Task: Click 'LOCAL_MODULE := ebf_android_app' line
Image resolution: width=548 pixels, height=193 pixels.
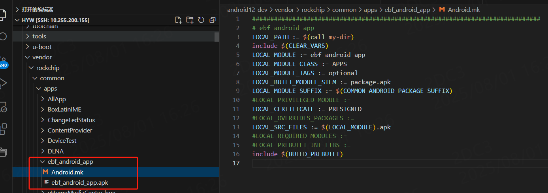Action: click(309, 55)
